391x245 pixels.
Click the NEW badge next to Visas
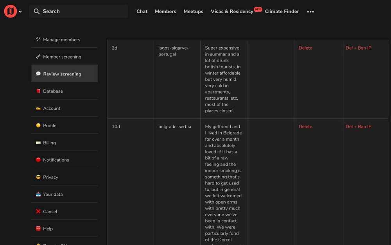coord(258,9)
